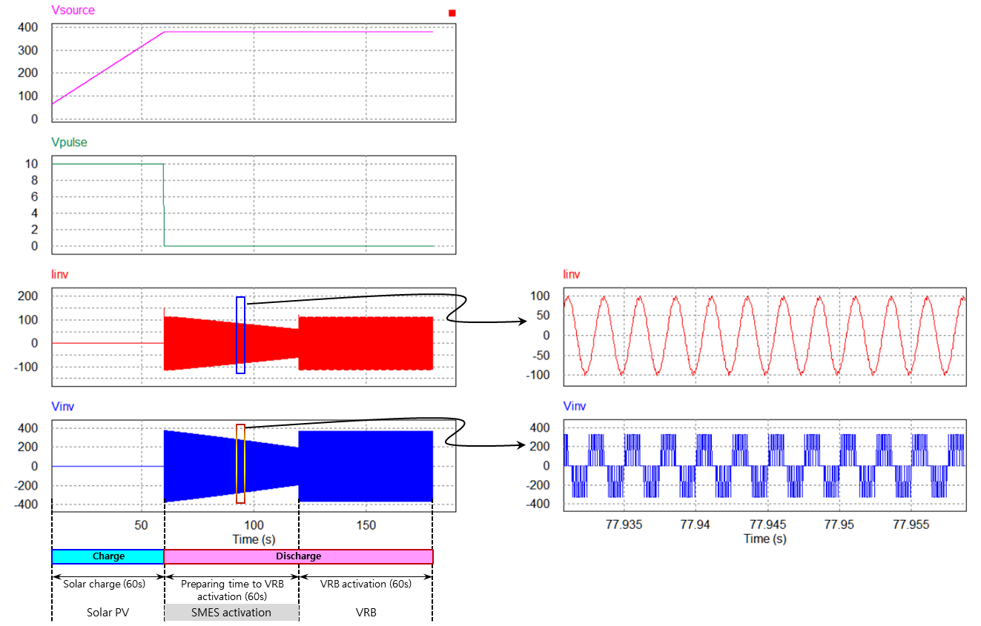Click the red Iinv title of left plot
Image resolution: width=981 pixels, height=626 pixels.
[60, 275]
